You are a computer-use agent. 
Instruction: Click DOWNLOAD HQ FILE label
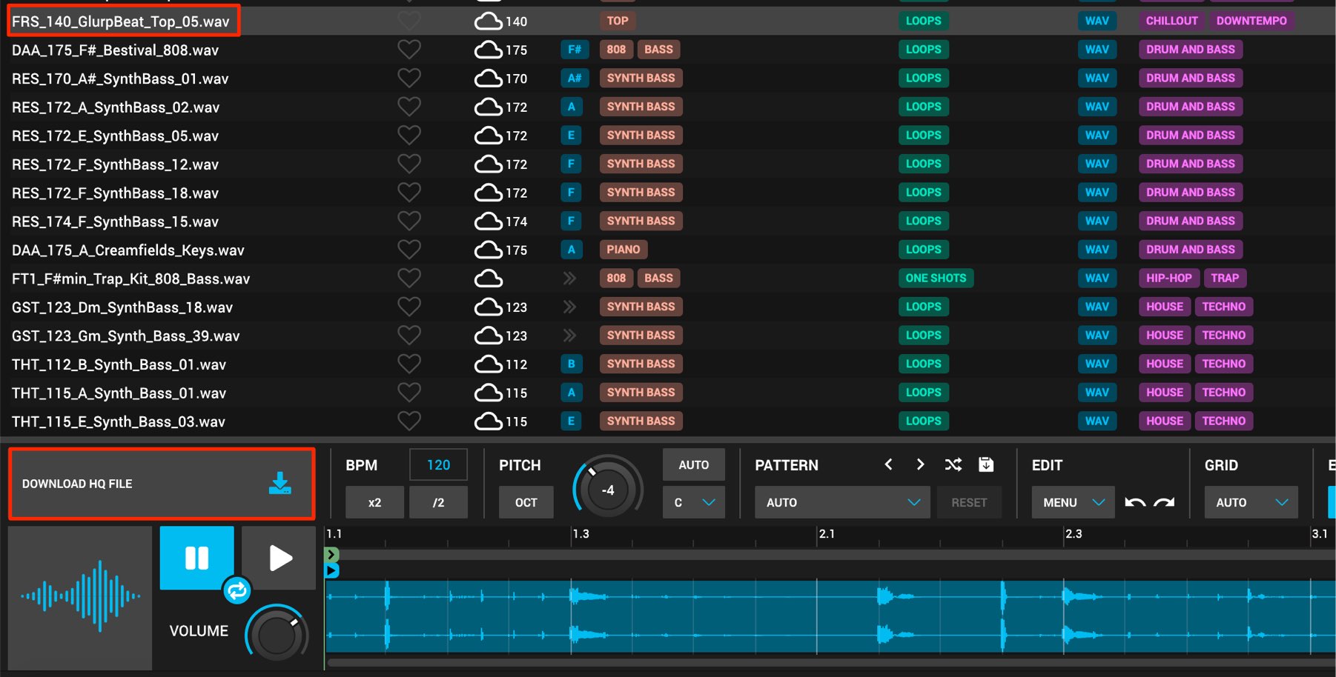coord(77,484)
